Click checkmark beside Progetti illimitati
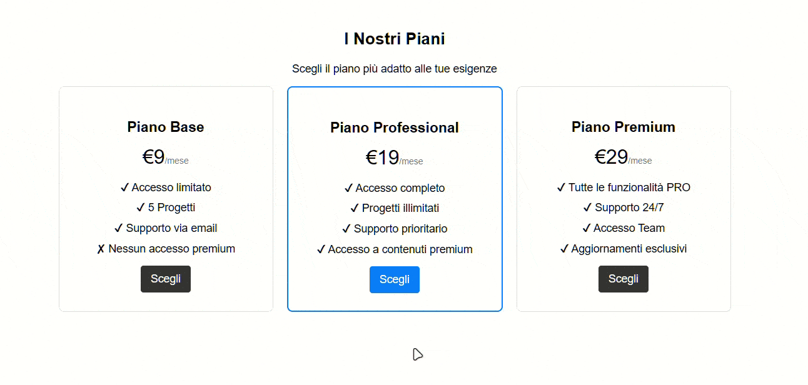The width and height of the screenshot is (808, 385). (x=355, y=208)
